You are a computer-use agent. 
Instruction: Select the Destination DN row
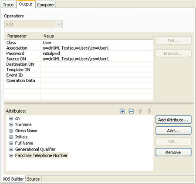point(79,64)
